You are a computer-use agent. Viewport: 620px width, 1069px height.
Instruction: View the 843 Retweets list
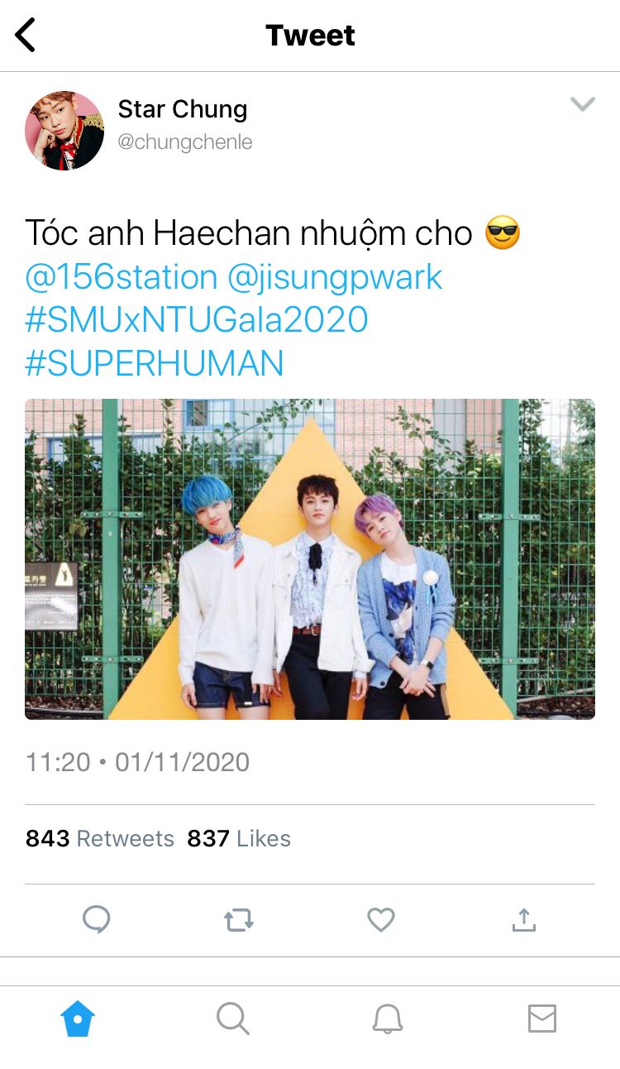pos(100,839)
